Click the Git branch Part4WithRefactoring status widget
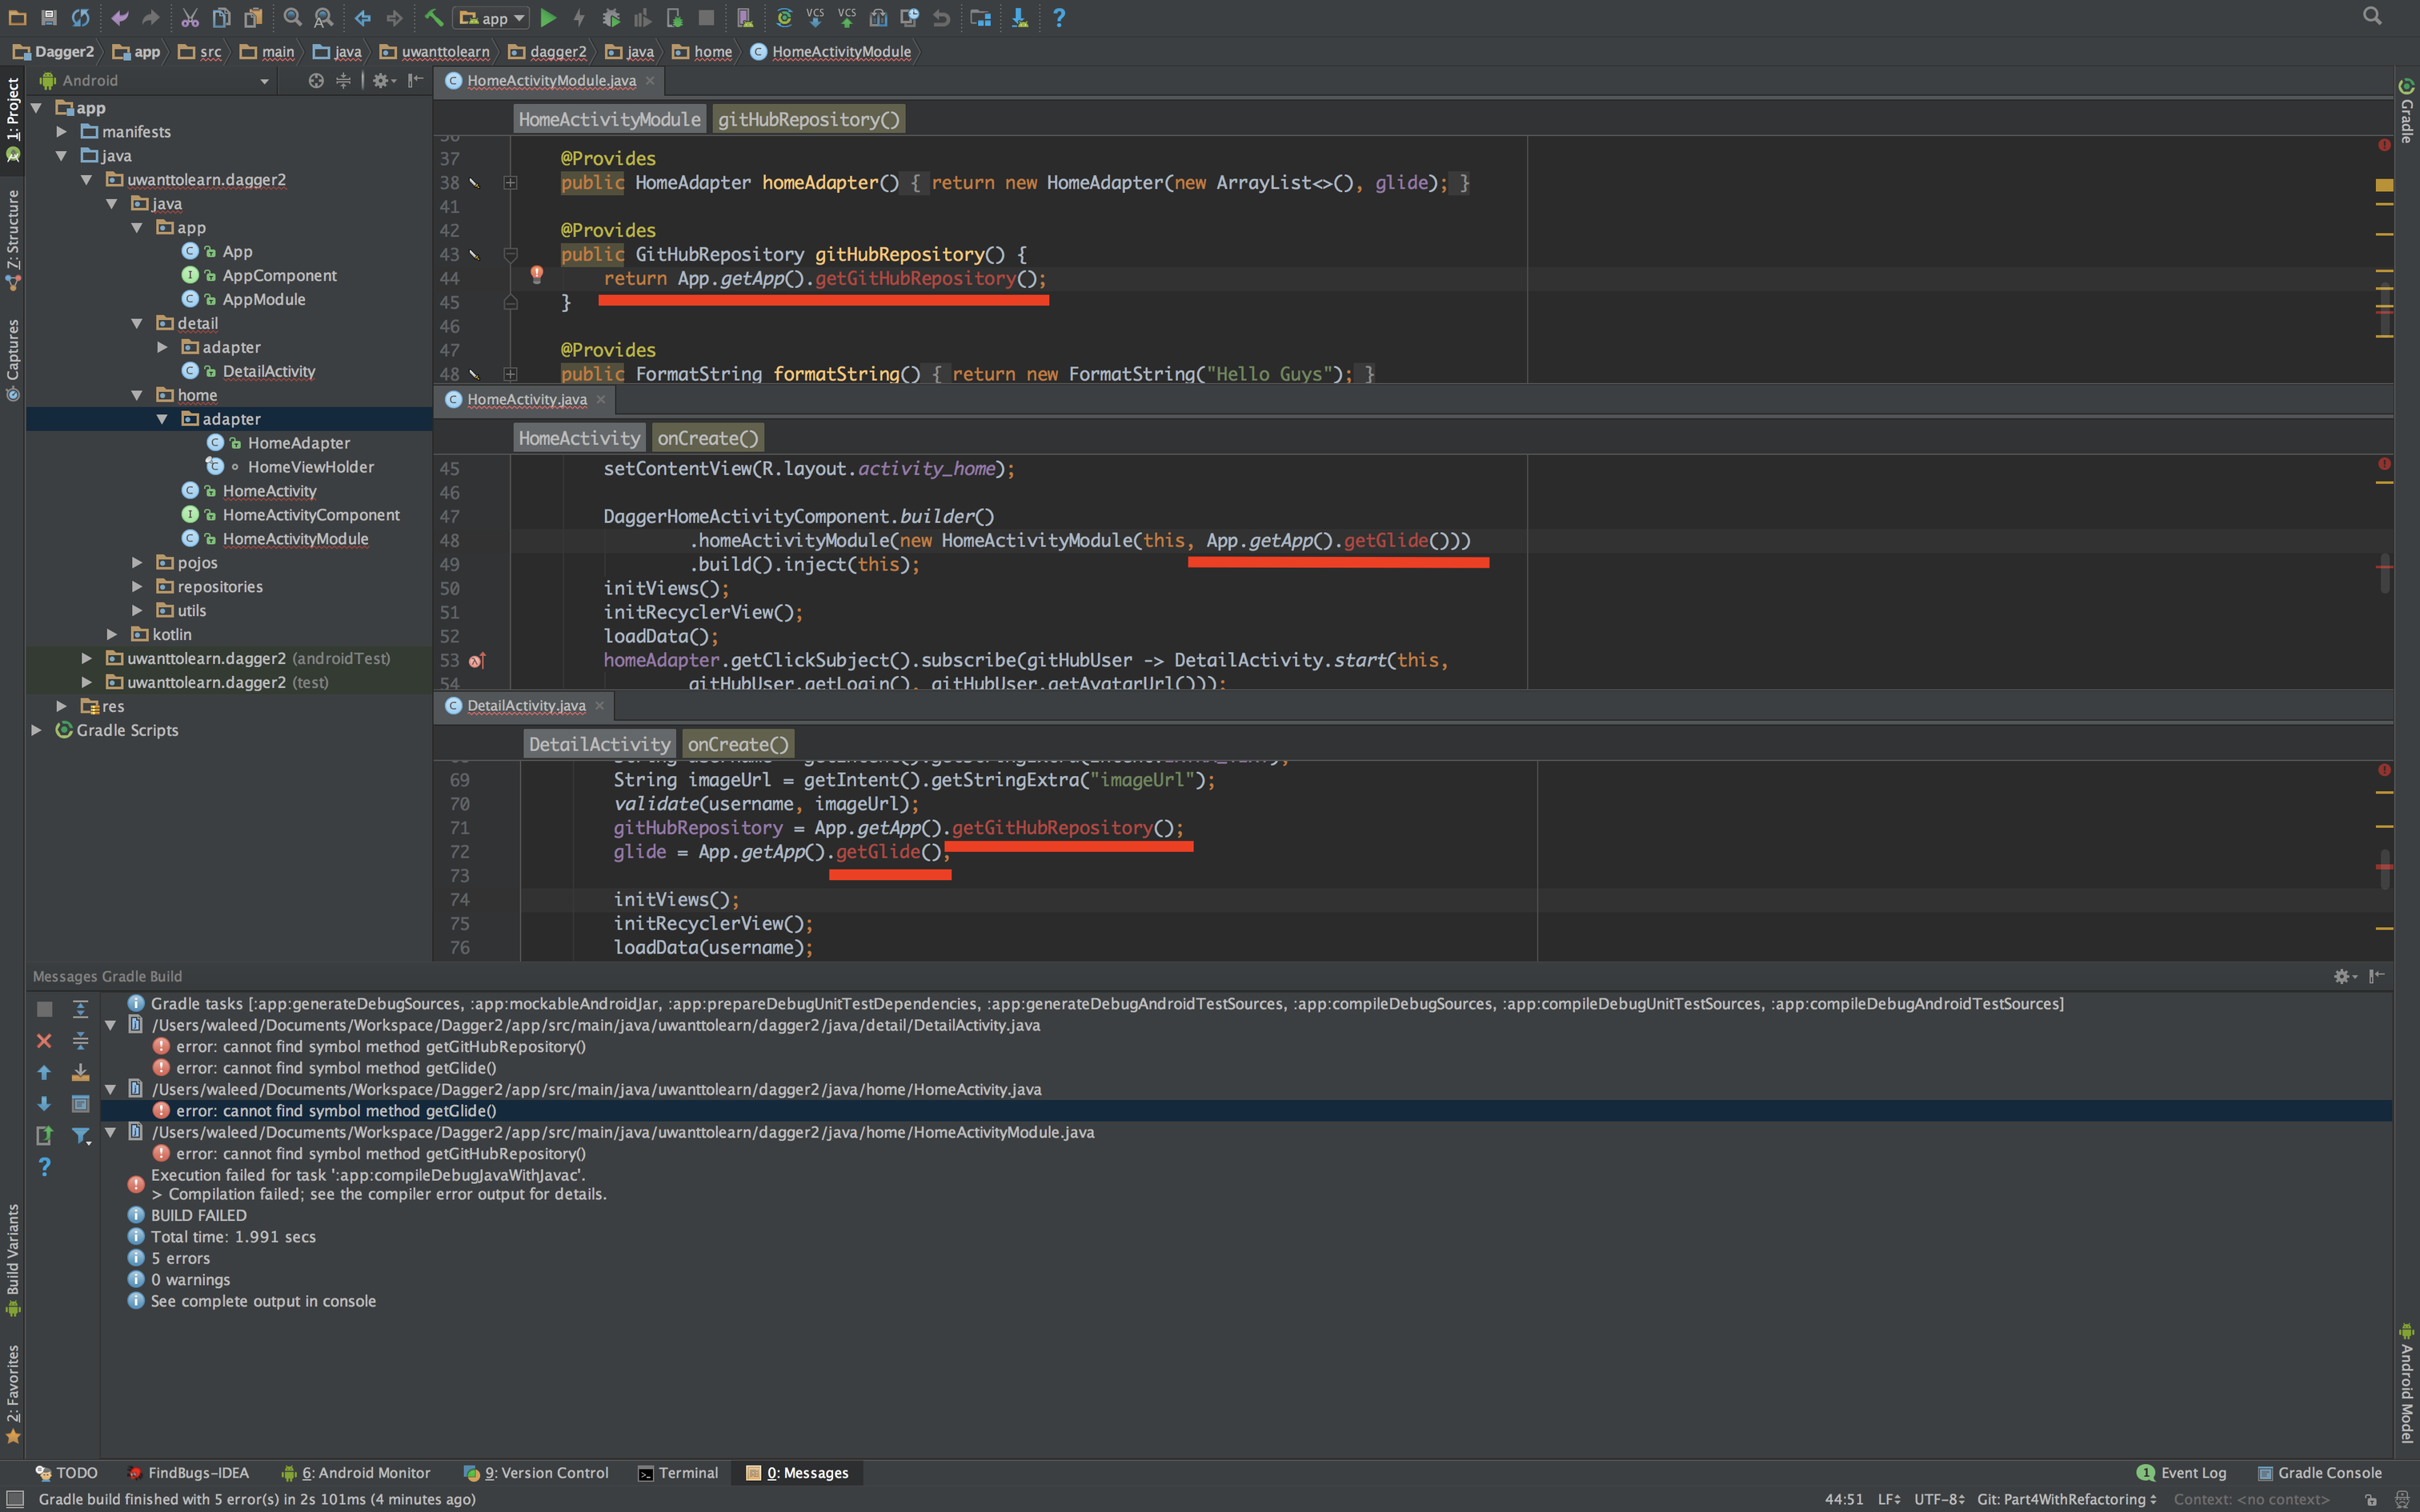 click(x=2064, y=1499)
